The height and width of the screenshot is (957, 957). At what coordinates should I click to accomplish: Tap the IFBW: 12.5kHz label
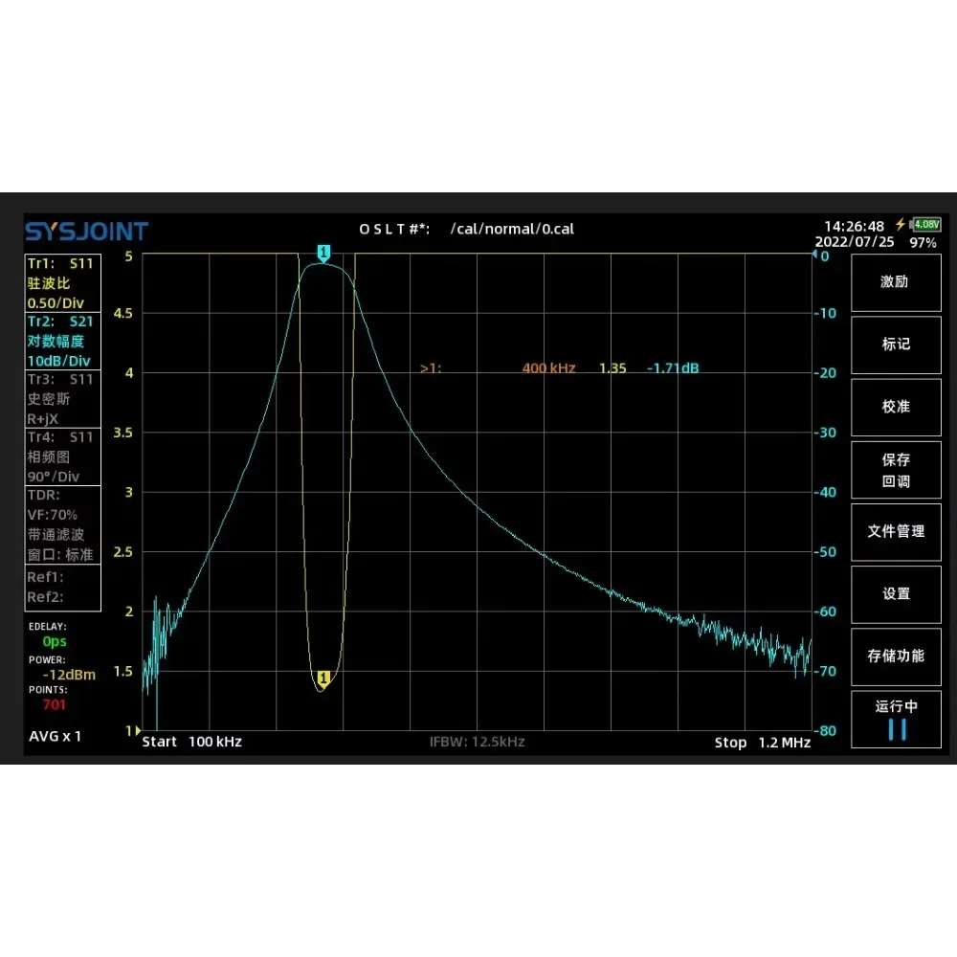coord(477,742)
